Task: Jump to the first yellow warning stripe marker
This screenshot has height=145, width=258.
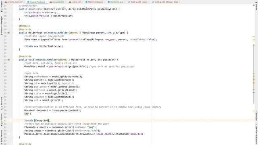Action: (254, 37)
